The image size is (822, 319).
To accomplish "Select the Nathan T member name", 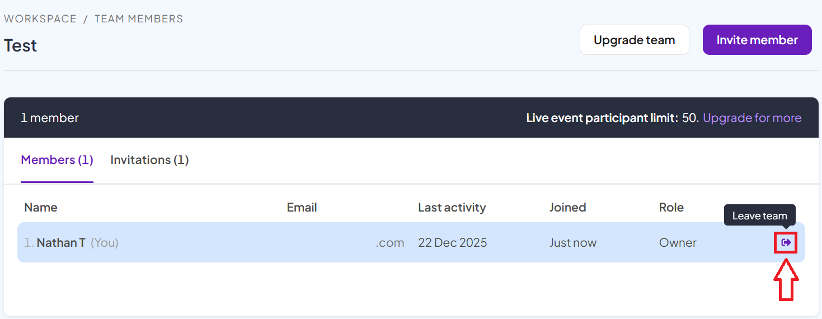I will [x=61, y=243].
